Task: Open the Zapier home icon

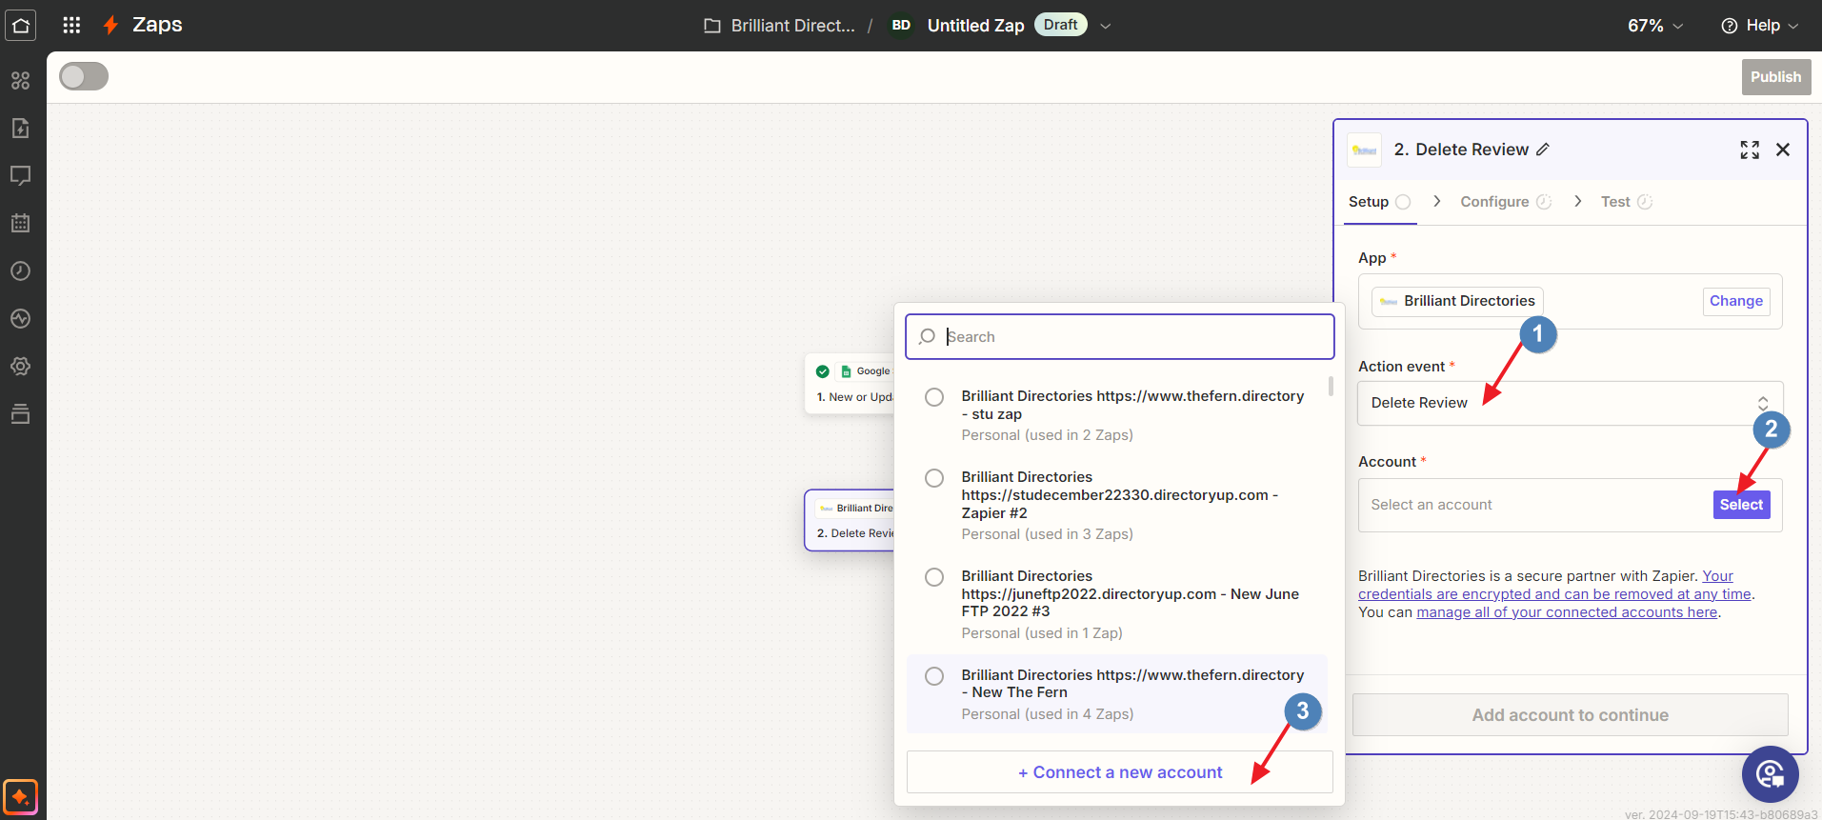Action: 21,26
